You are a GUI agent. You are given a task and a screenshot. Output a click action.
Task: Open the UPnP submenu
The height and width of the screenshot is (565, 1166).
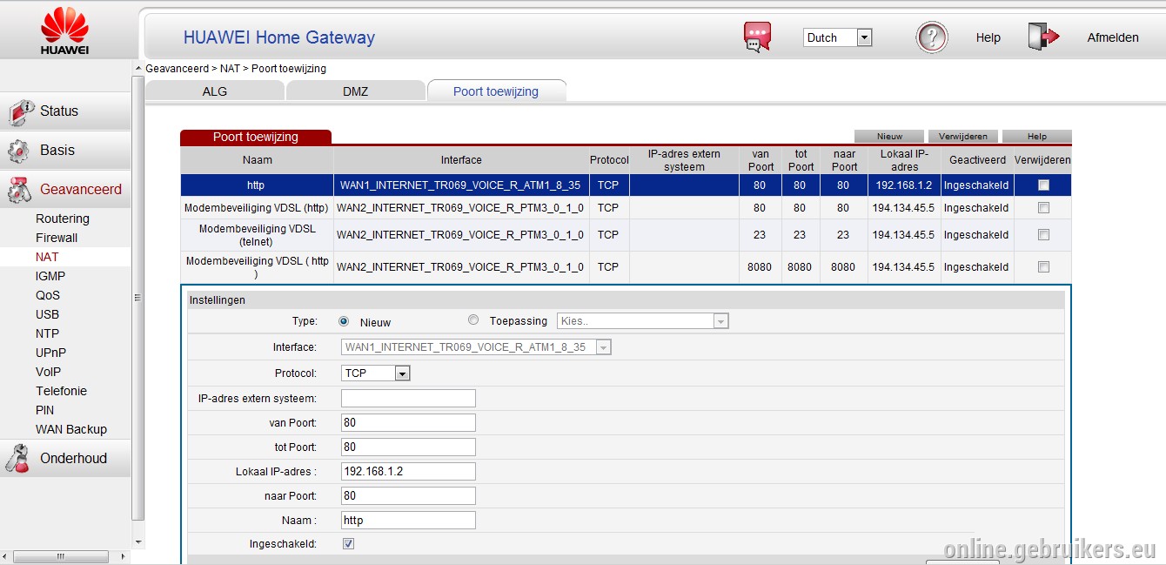point(50,353)
